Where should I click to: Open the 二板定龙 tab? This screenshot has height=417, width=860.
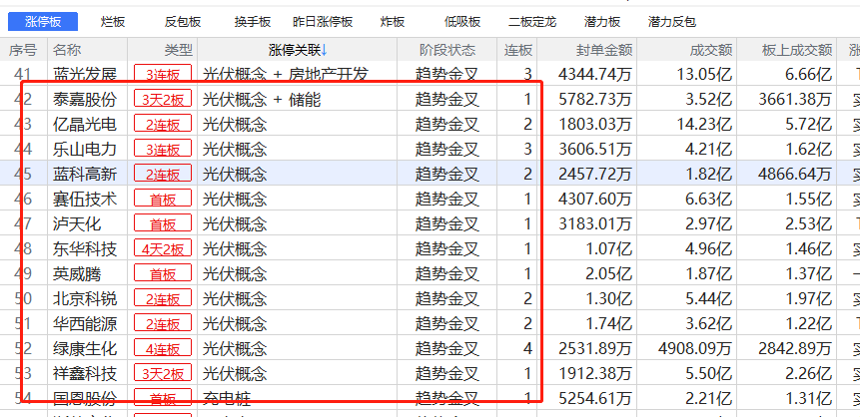[x=532, y=22]
